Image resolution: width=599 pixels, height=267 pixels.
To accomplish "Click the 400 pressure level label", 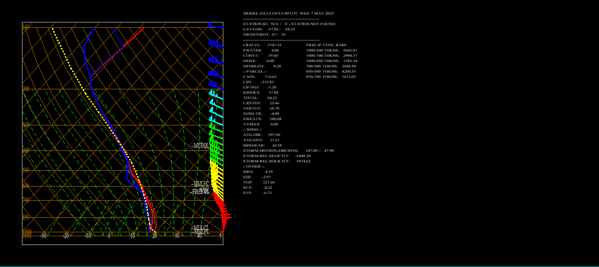I will click(x=26, y=150).
